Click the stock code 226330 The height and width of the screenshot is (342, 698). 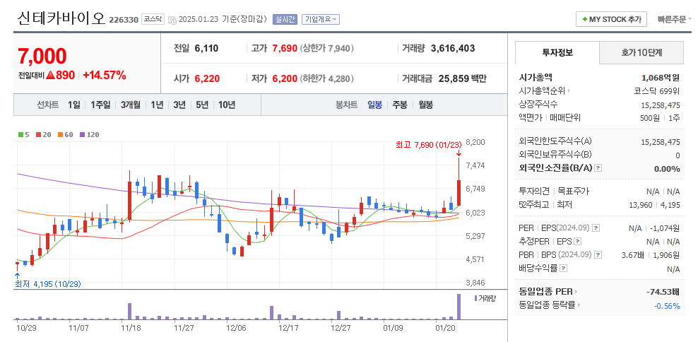click(124, 20)
